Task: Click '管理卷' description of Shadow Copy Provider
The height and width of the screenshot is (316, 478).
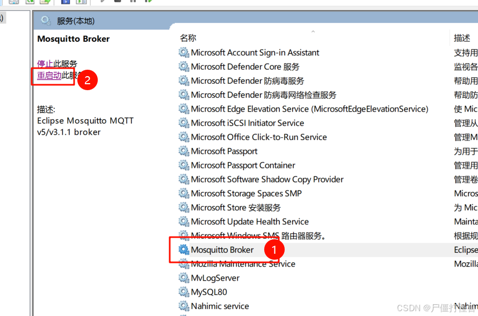Action: (x=466, y=179)
